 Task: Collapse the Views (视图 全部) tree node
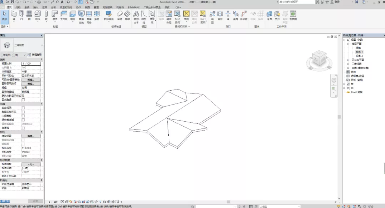(x=344, y=40)
